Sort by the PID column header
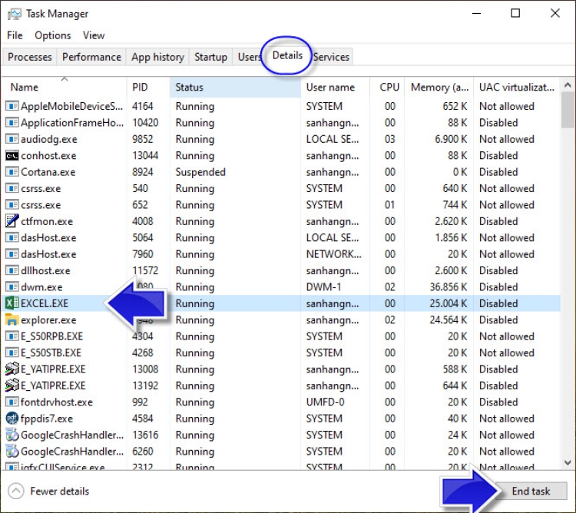 click(140, 88)
